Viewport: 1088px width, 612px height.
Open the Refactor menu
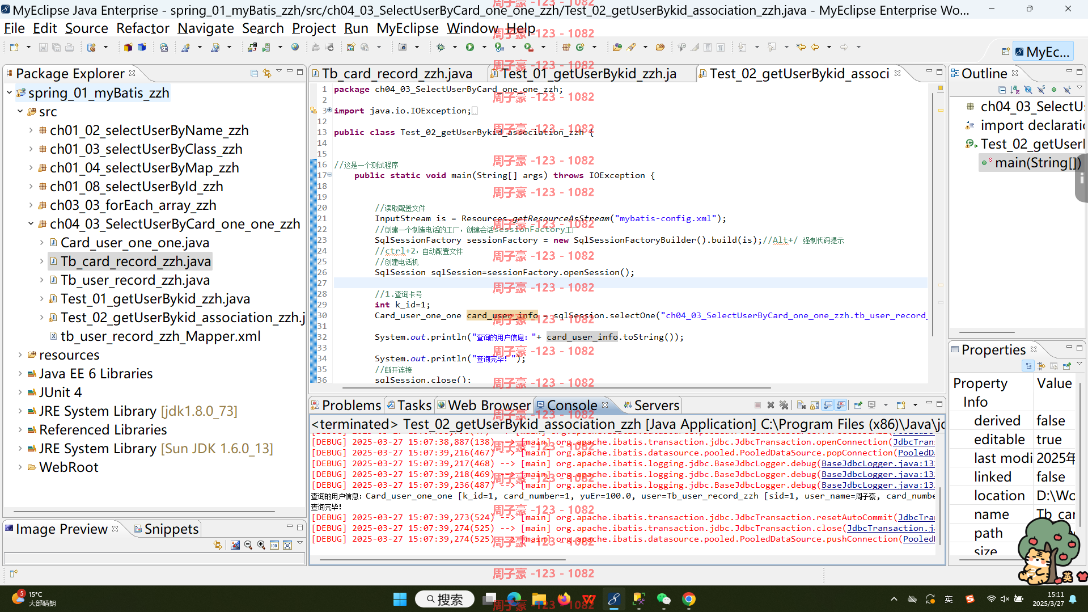(x=142, y=28)
